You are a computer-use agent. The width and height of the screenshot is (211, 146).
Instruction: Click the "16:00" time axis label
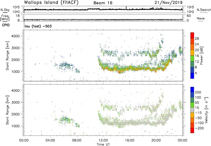[130, 140]
